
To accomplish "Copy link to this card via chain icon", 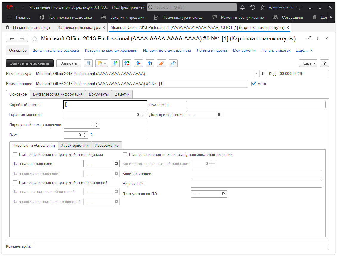I will pos(309,38).
